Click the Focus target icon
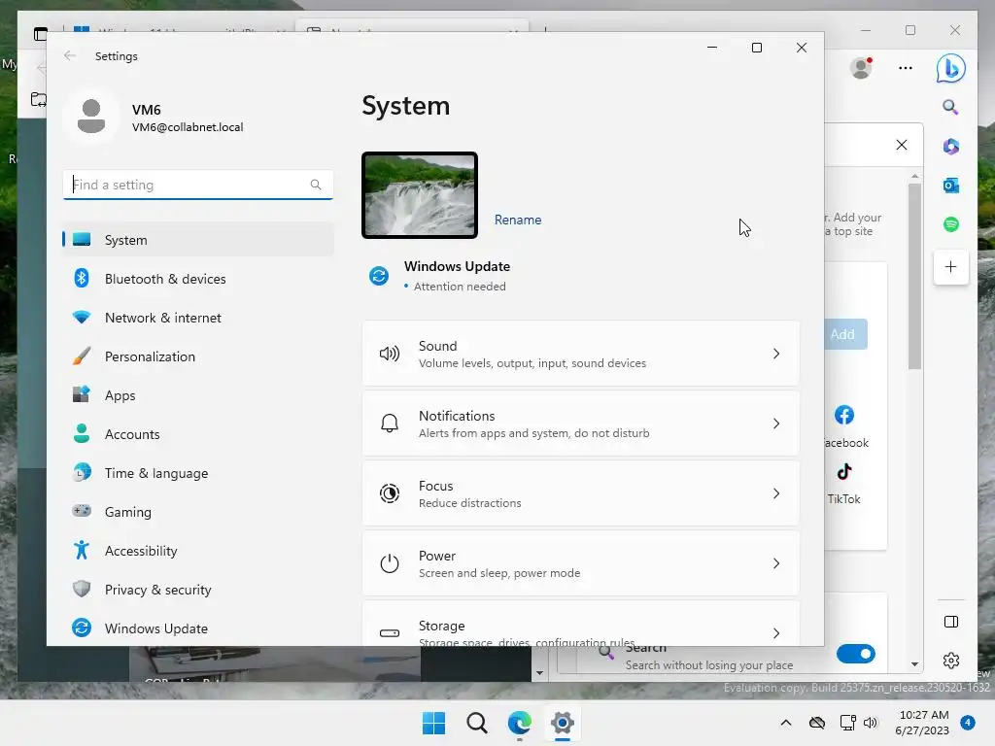Viewport: 995px width, 746px height. [x=390, y=492]
